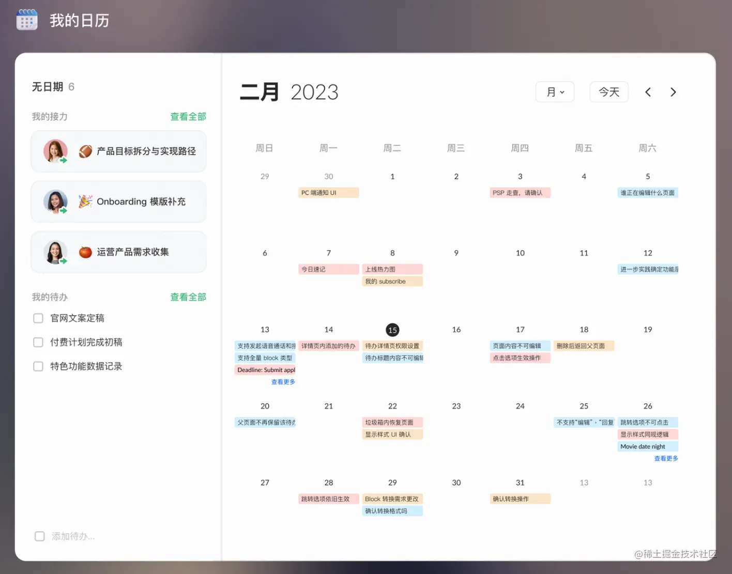Go to previous month with left arrow
This screenshot has height=574, width=732.
click(648, 92)
